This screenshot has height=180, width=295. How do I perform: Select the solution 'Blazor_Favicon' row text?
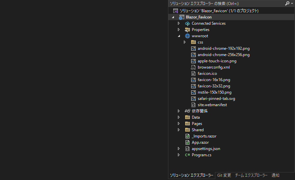(219, 11)
